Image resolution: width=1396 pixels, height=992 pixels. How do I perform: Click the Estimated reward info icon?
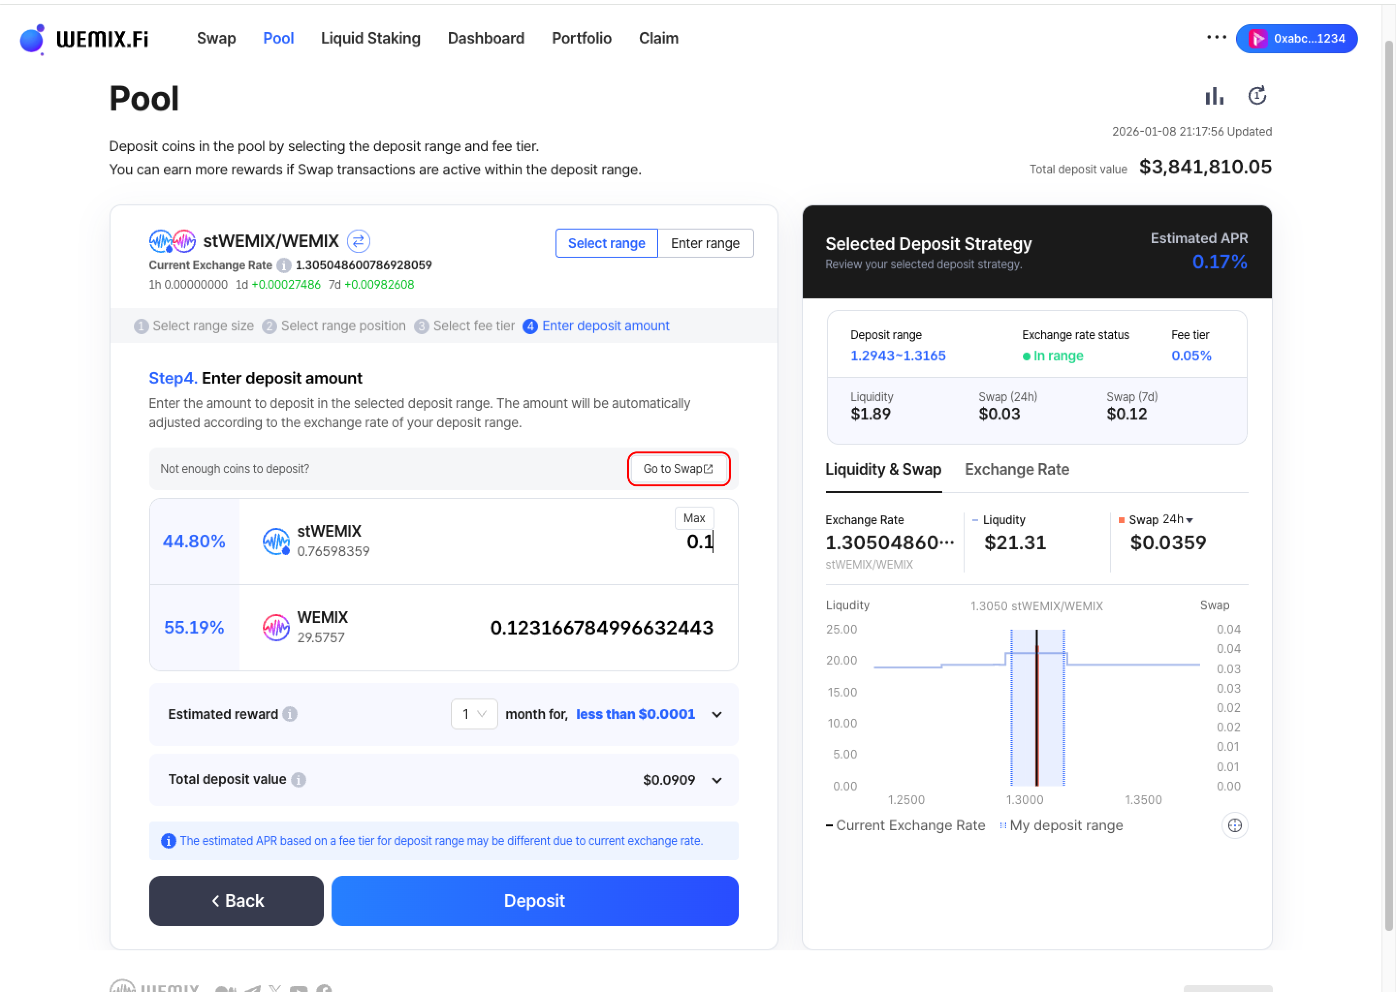290,714
